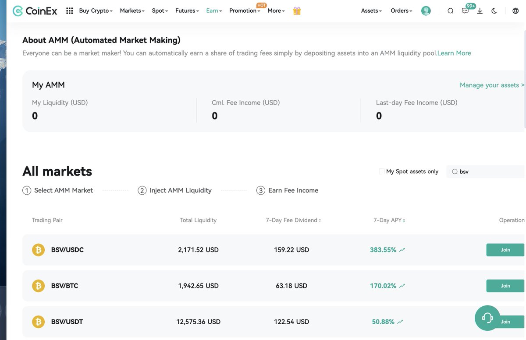526x340 pixels.
Task: Open the Learn More link
Action: 454,53
